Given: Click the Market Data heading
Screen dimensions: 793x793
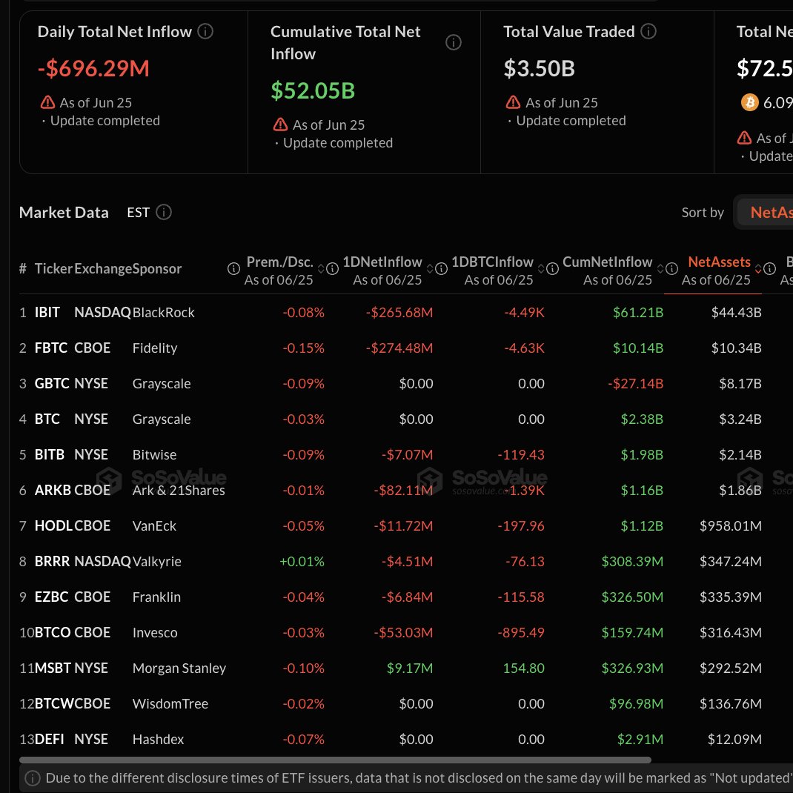Looking at the screenshot, I should coord(64,212).
